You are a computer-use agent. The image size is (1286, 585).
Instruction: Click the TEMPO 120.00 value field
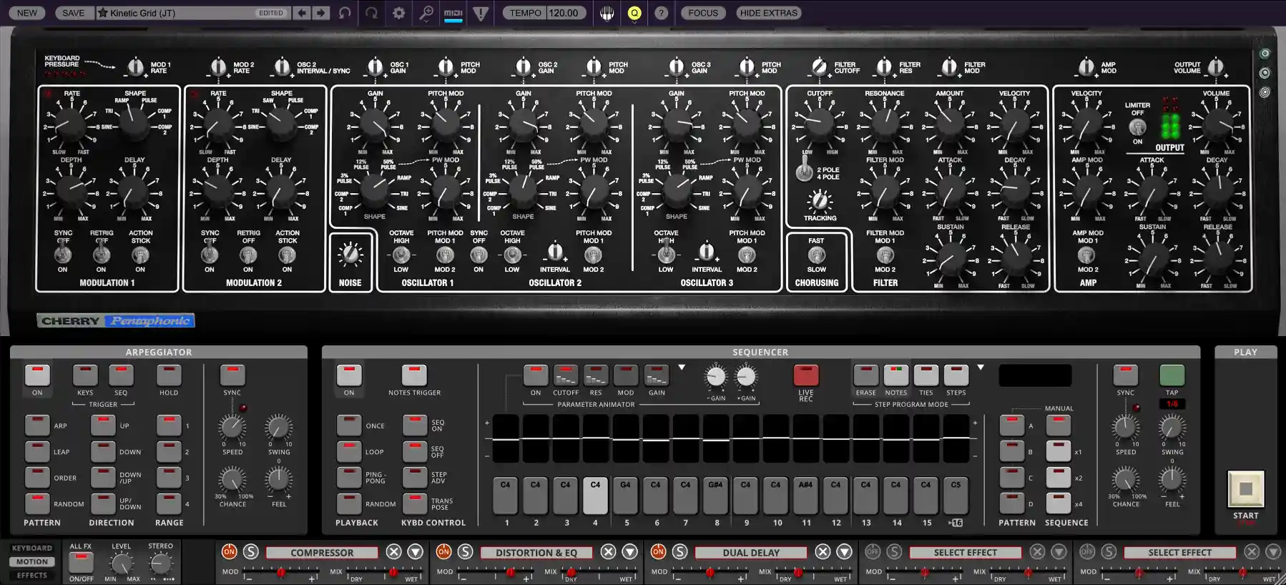[565, 13]
